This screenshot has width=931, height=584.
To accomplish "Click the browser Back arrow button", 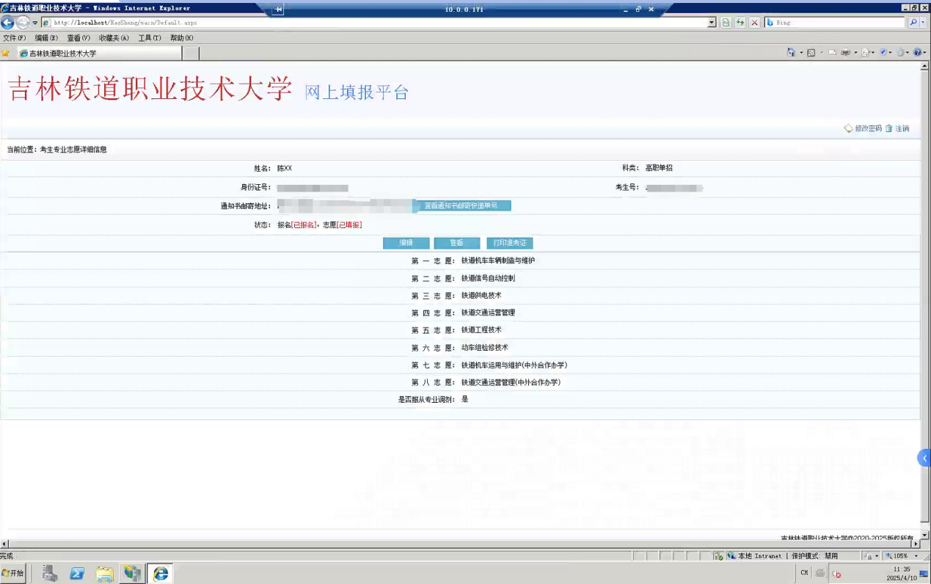I will [x=8, y=23].
